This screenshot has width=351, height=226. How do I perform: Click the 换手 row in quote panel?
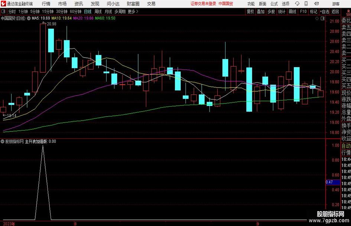(346, 125)
